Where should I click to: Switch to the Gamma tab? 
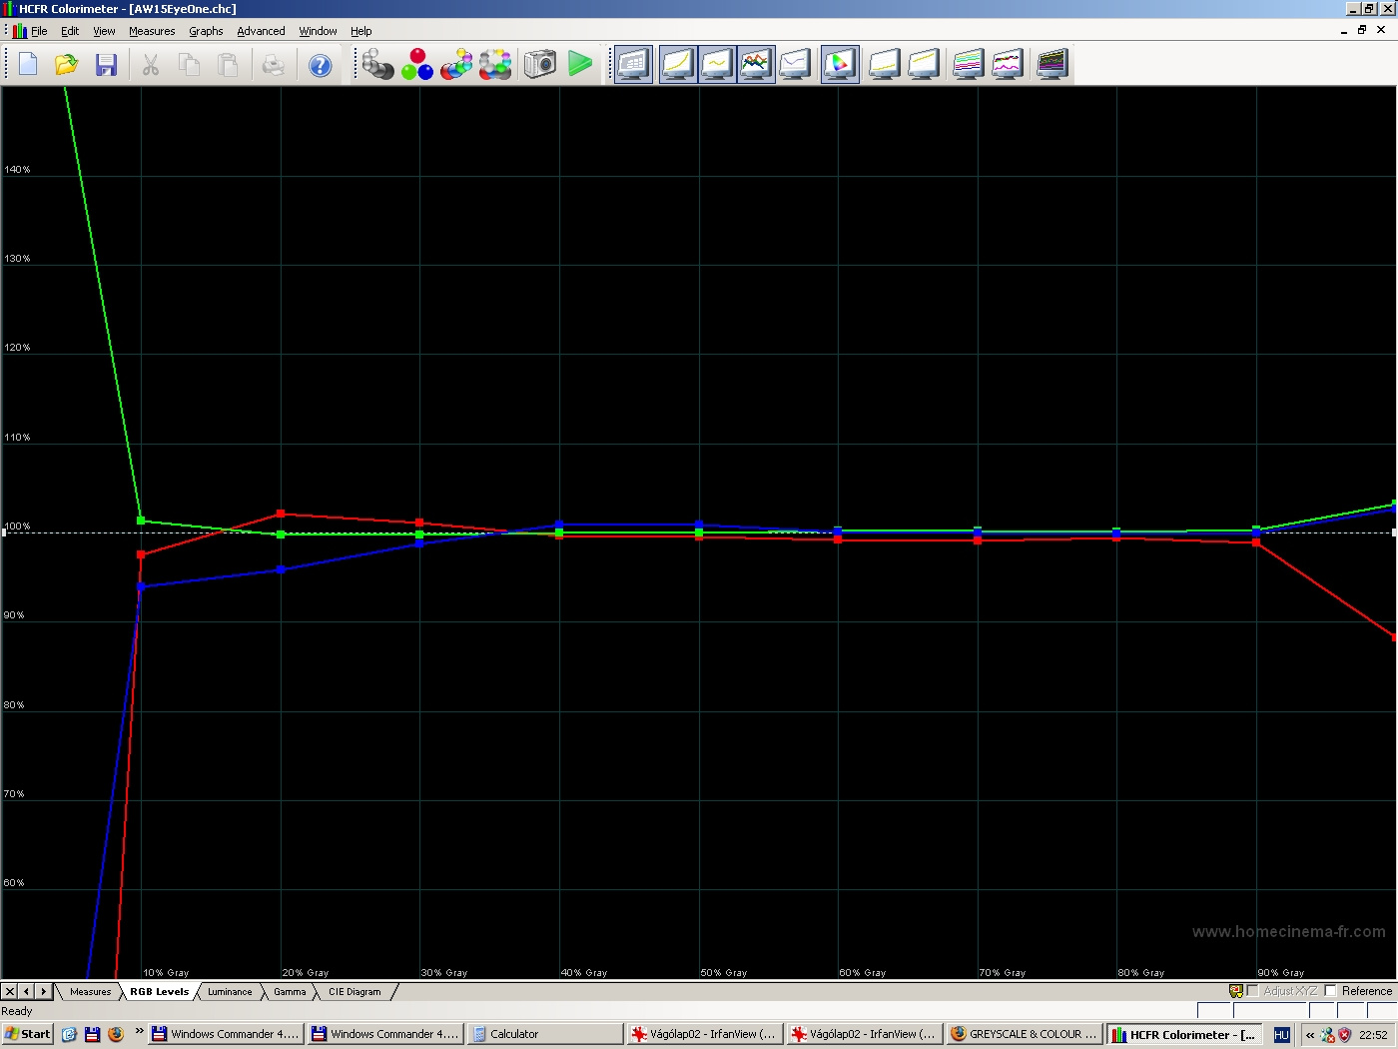[x=290, y=992]
